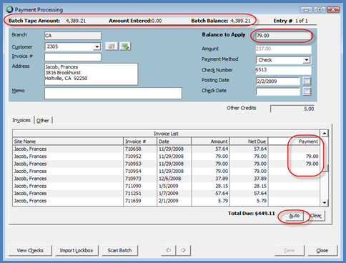
Task: Open the Posting Date calendar picker icon
Action: 307,81
